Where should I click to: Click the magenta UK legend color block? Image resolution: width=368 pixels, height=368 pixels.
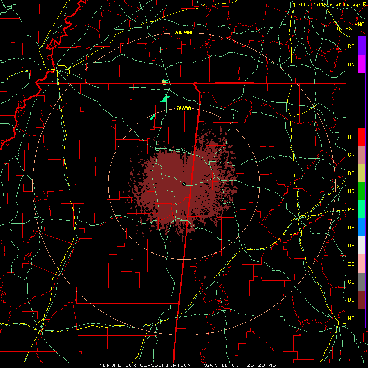[361, 64]
